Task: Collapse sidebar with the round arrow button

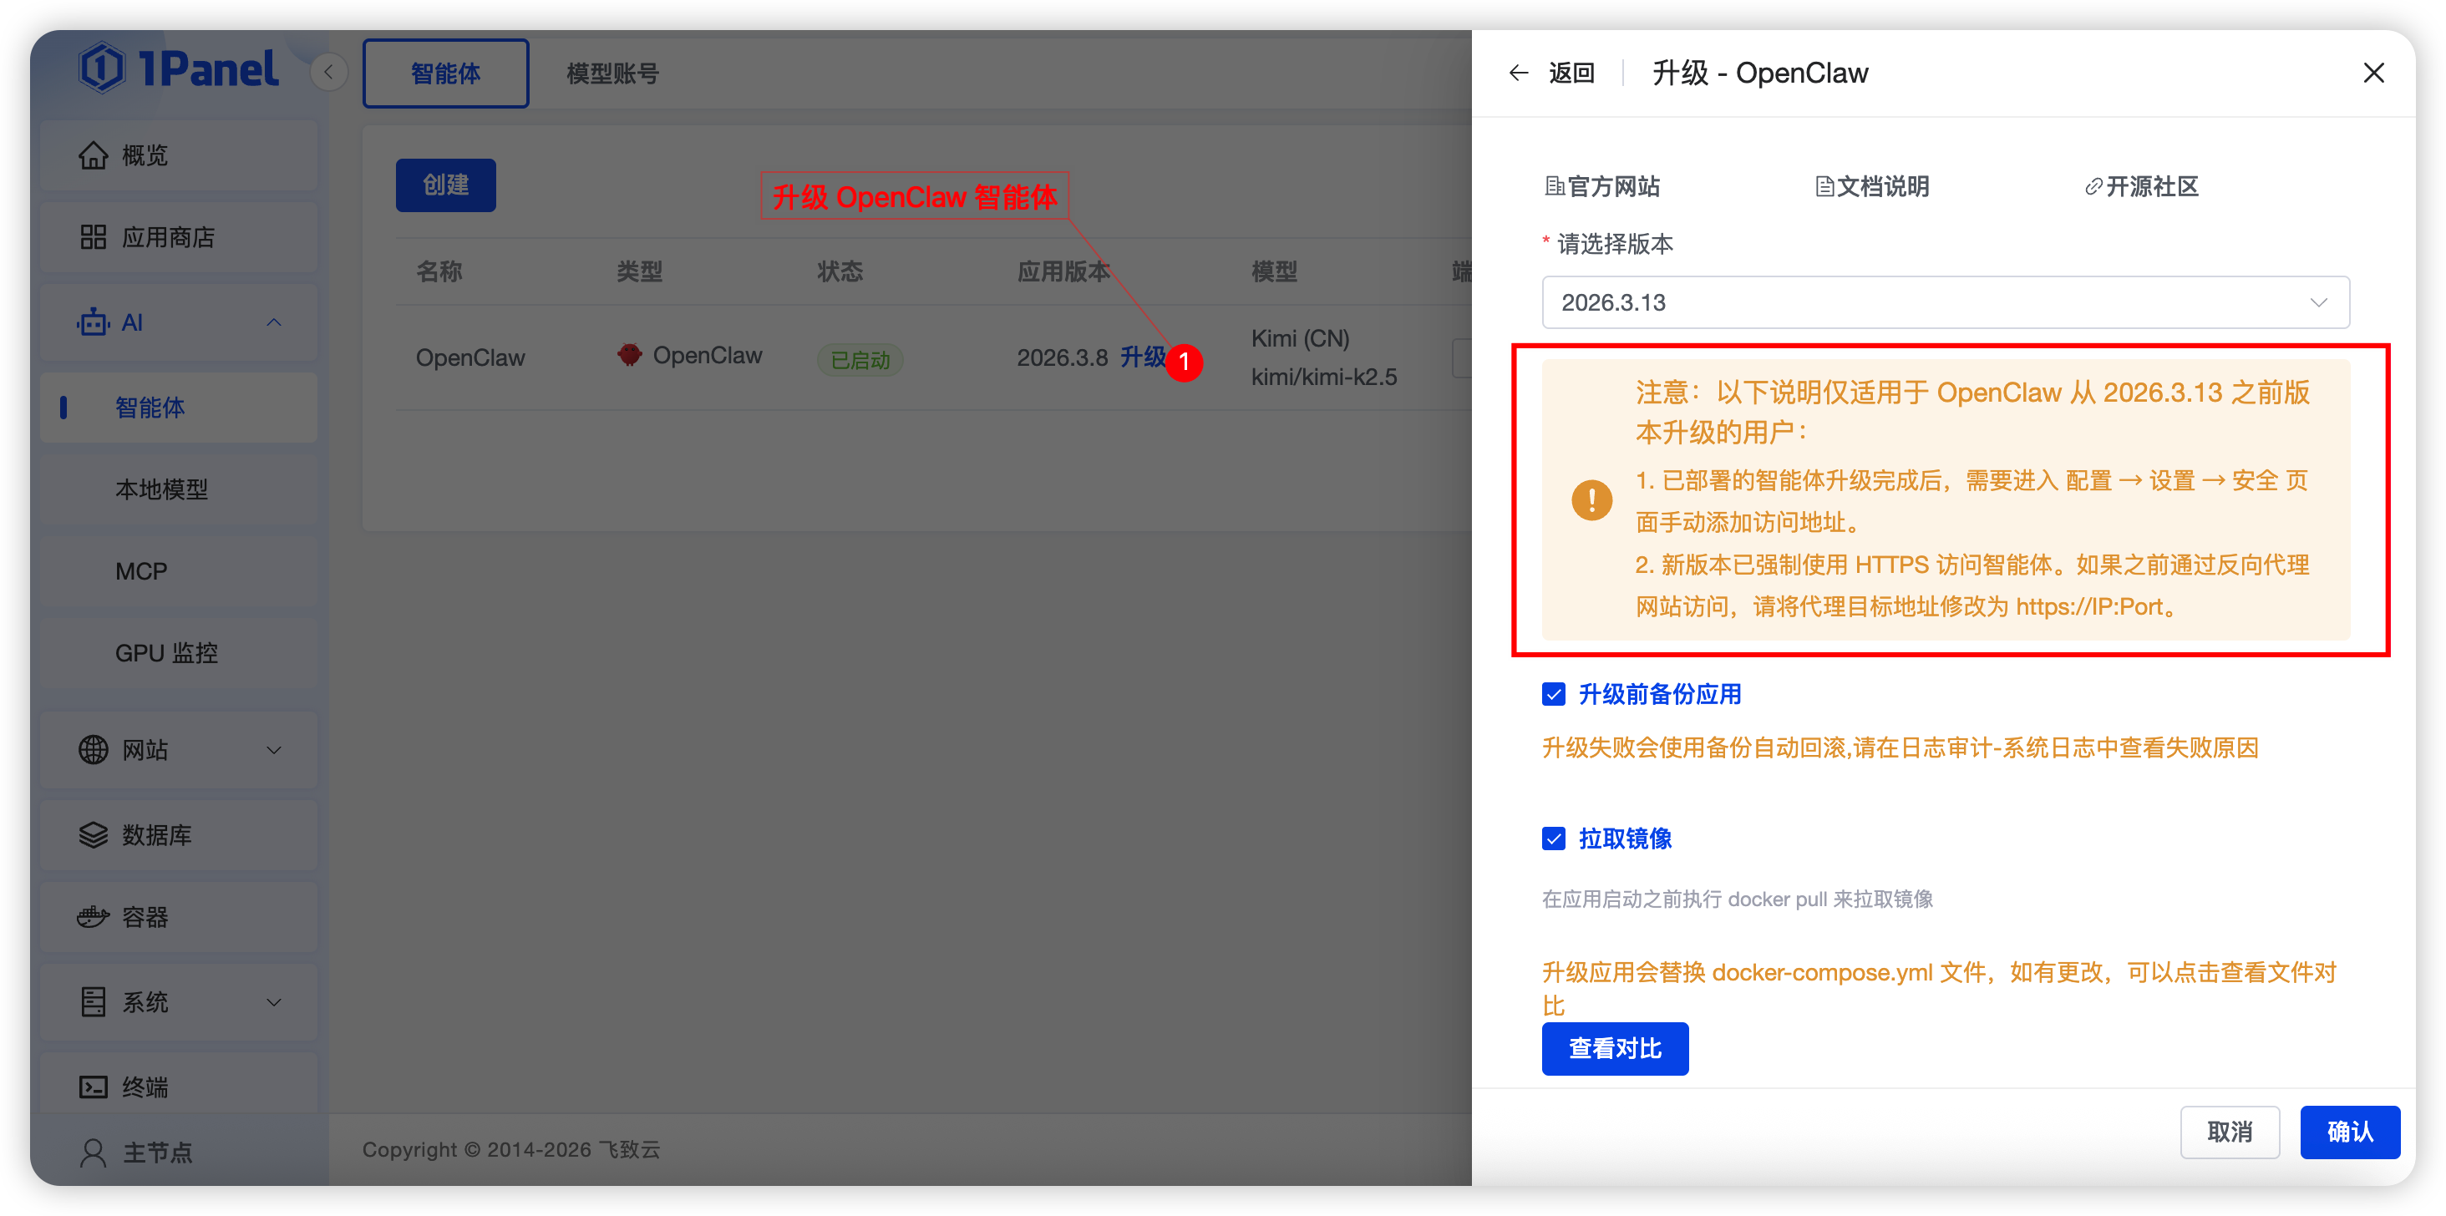Action: 328,72
